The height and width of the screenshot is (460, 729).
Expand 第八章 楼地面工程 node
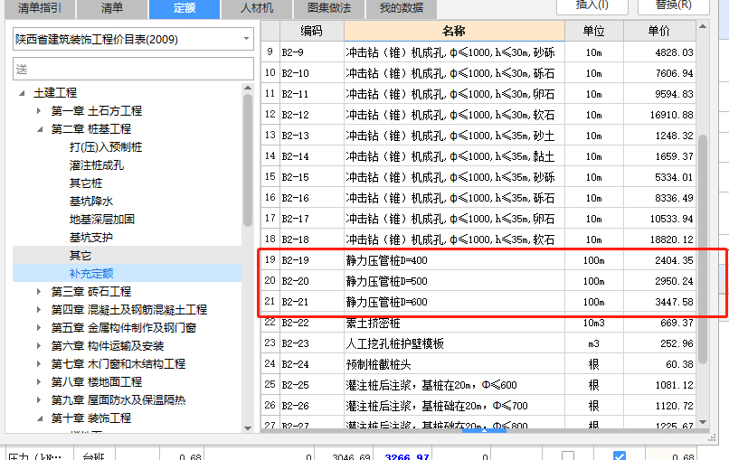click(x=39, y=382)
